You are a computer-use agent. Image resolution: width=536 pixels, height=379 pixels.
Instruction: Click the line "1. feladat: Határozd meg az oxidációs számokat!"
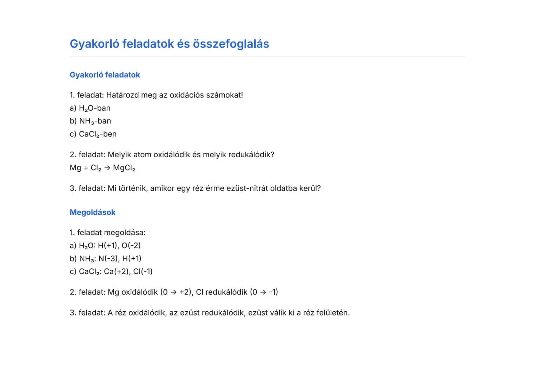[156, 95]
